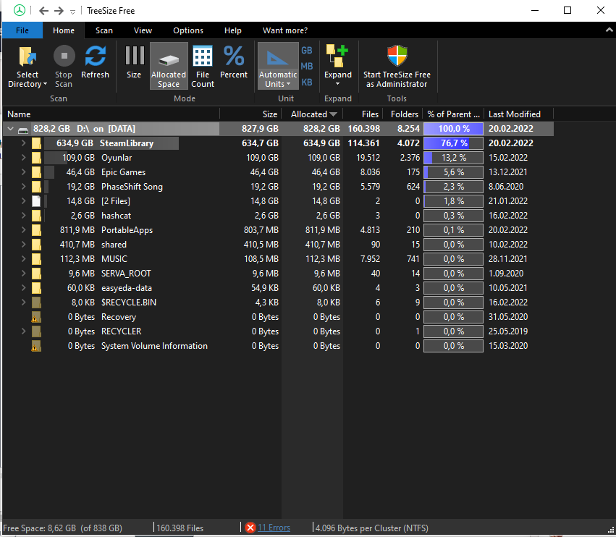
Task: Open the Select Directory icon
Action: coord(28,56)
